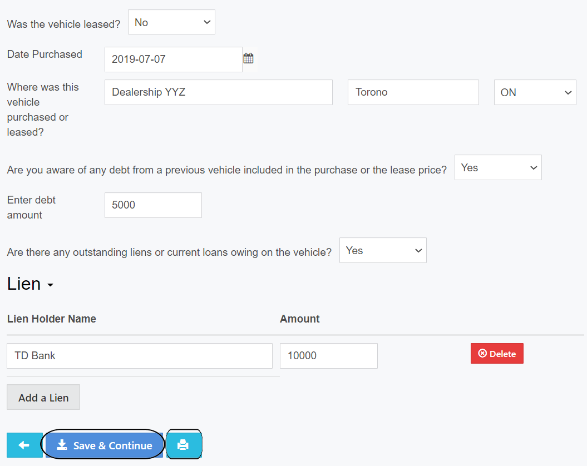Click the 'Lien Holder Name' column header

tap(52, 319)
